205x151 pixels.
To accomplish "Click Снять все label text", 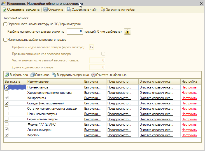I will tap(42, 75).
